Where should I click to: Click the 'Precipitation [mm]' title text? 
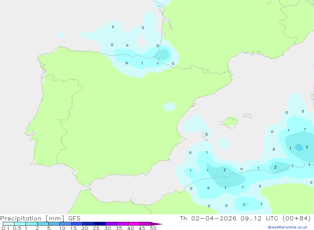32,218
